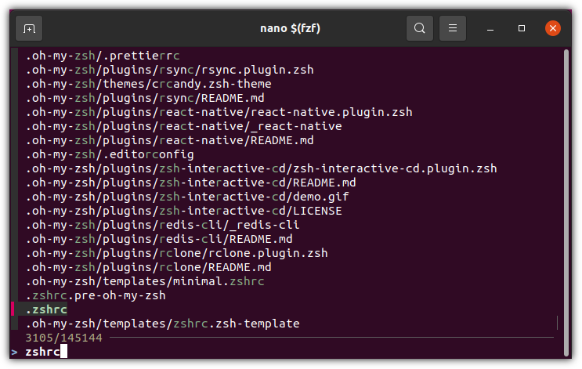Select the highlighted .zshrc entry
Screen dimensions: 582x369
click(46, 309)
